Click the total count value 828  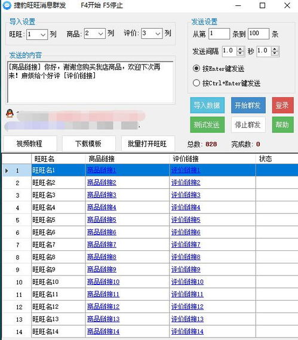[211, 144]
